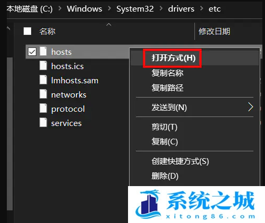Select the hosts.ics file name

tap(67, 66)
